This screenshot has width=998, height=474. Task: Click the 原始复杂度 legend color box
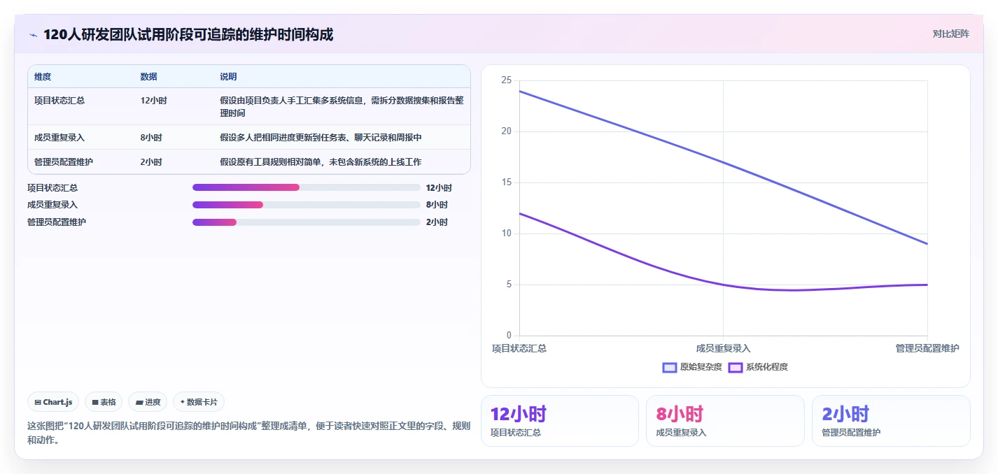pos(670,367)
